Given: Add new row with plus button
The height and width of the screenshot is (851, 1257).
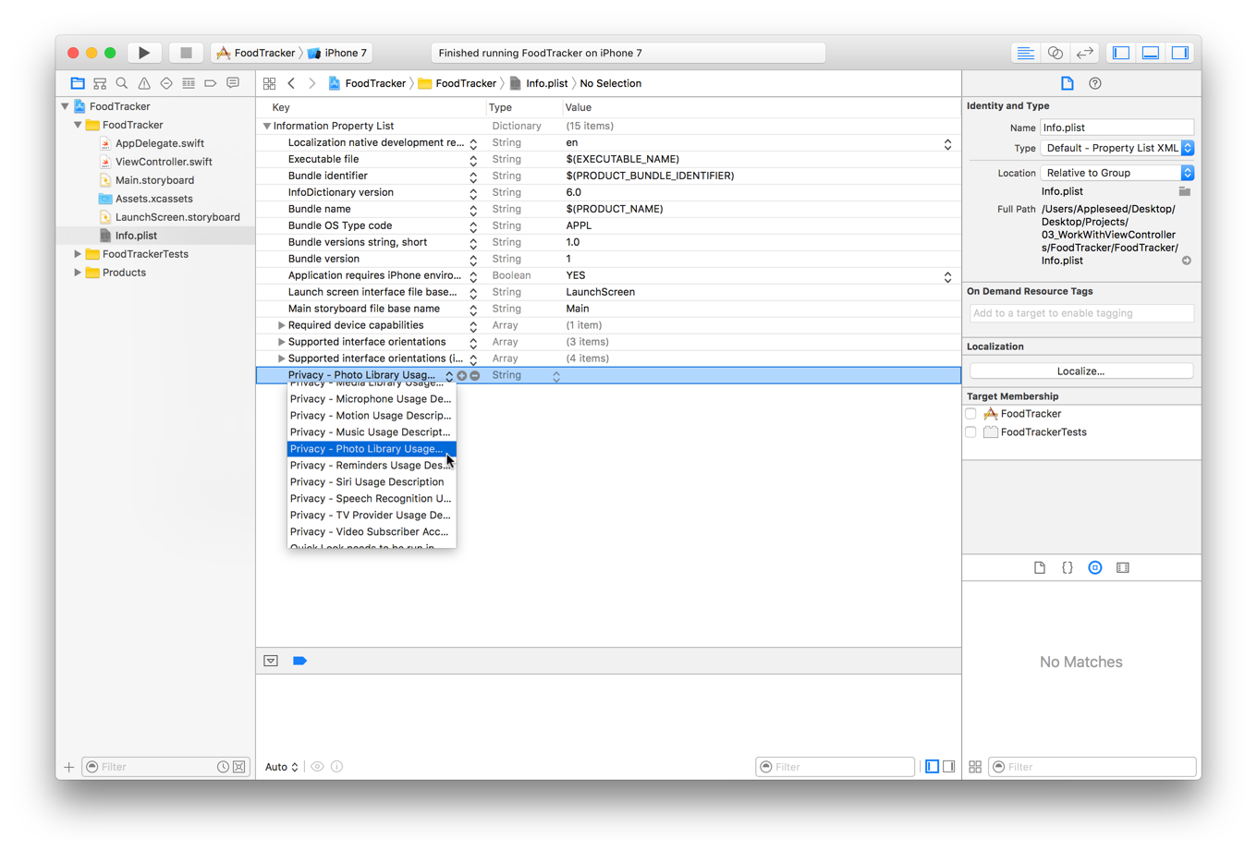Looking at the screenshot, I should 462,375.
